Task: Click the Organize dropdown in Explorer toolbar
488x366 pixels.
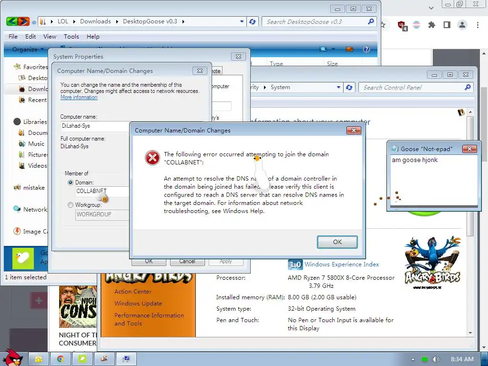Action: tap(27, 49)
